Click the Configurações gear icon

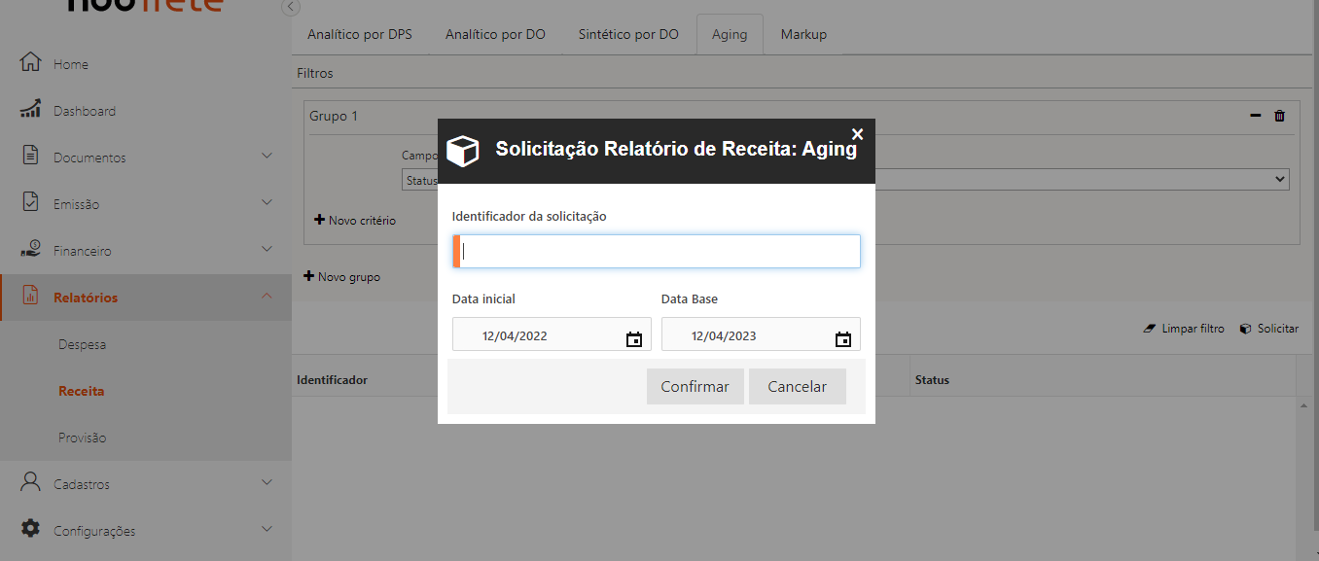[x=30, y=529]
